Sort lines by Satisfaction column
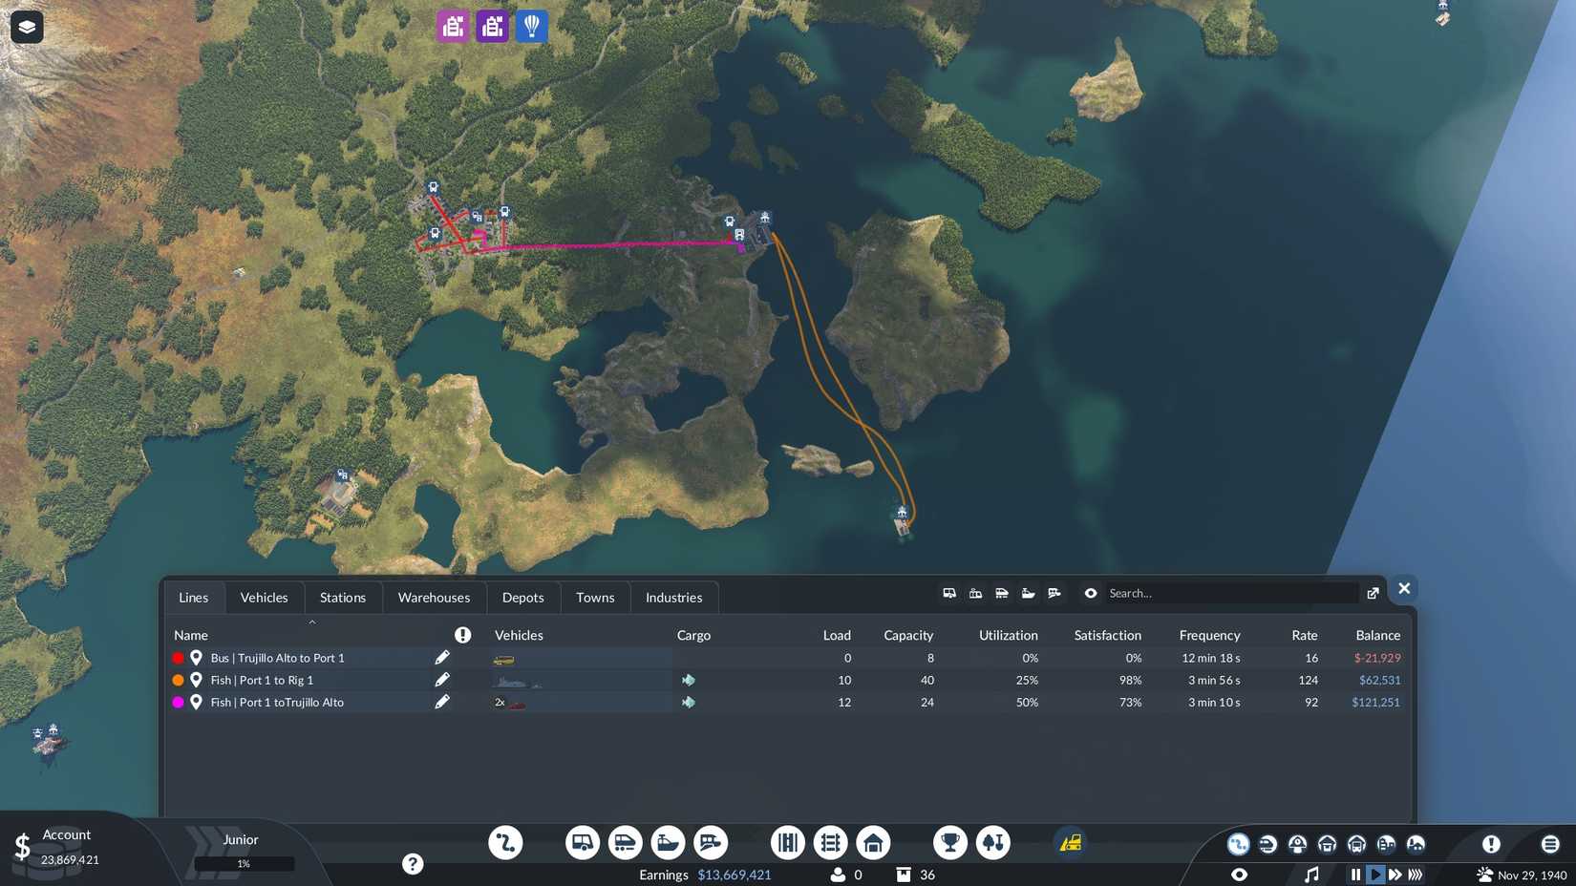The image size is (1576, 886). (x=1107, y=635)
